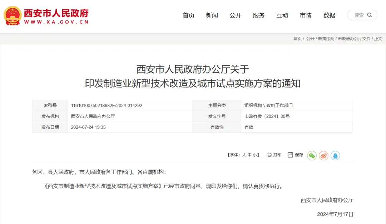Click the printer icon

(x=269, y=155)
